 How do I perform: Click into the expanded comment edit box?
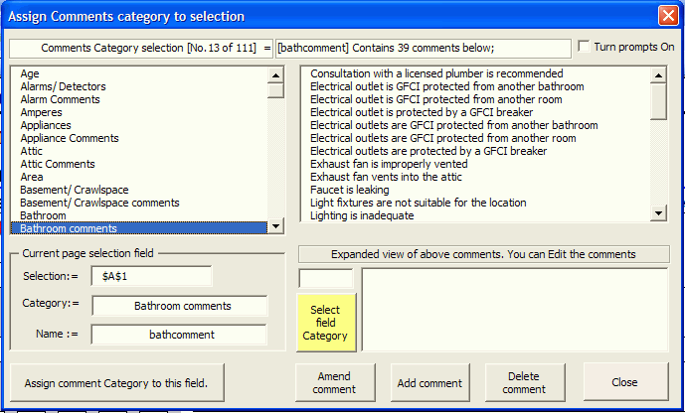[515, 309]
